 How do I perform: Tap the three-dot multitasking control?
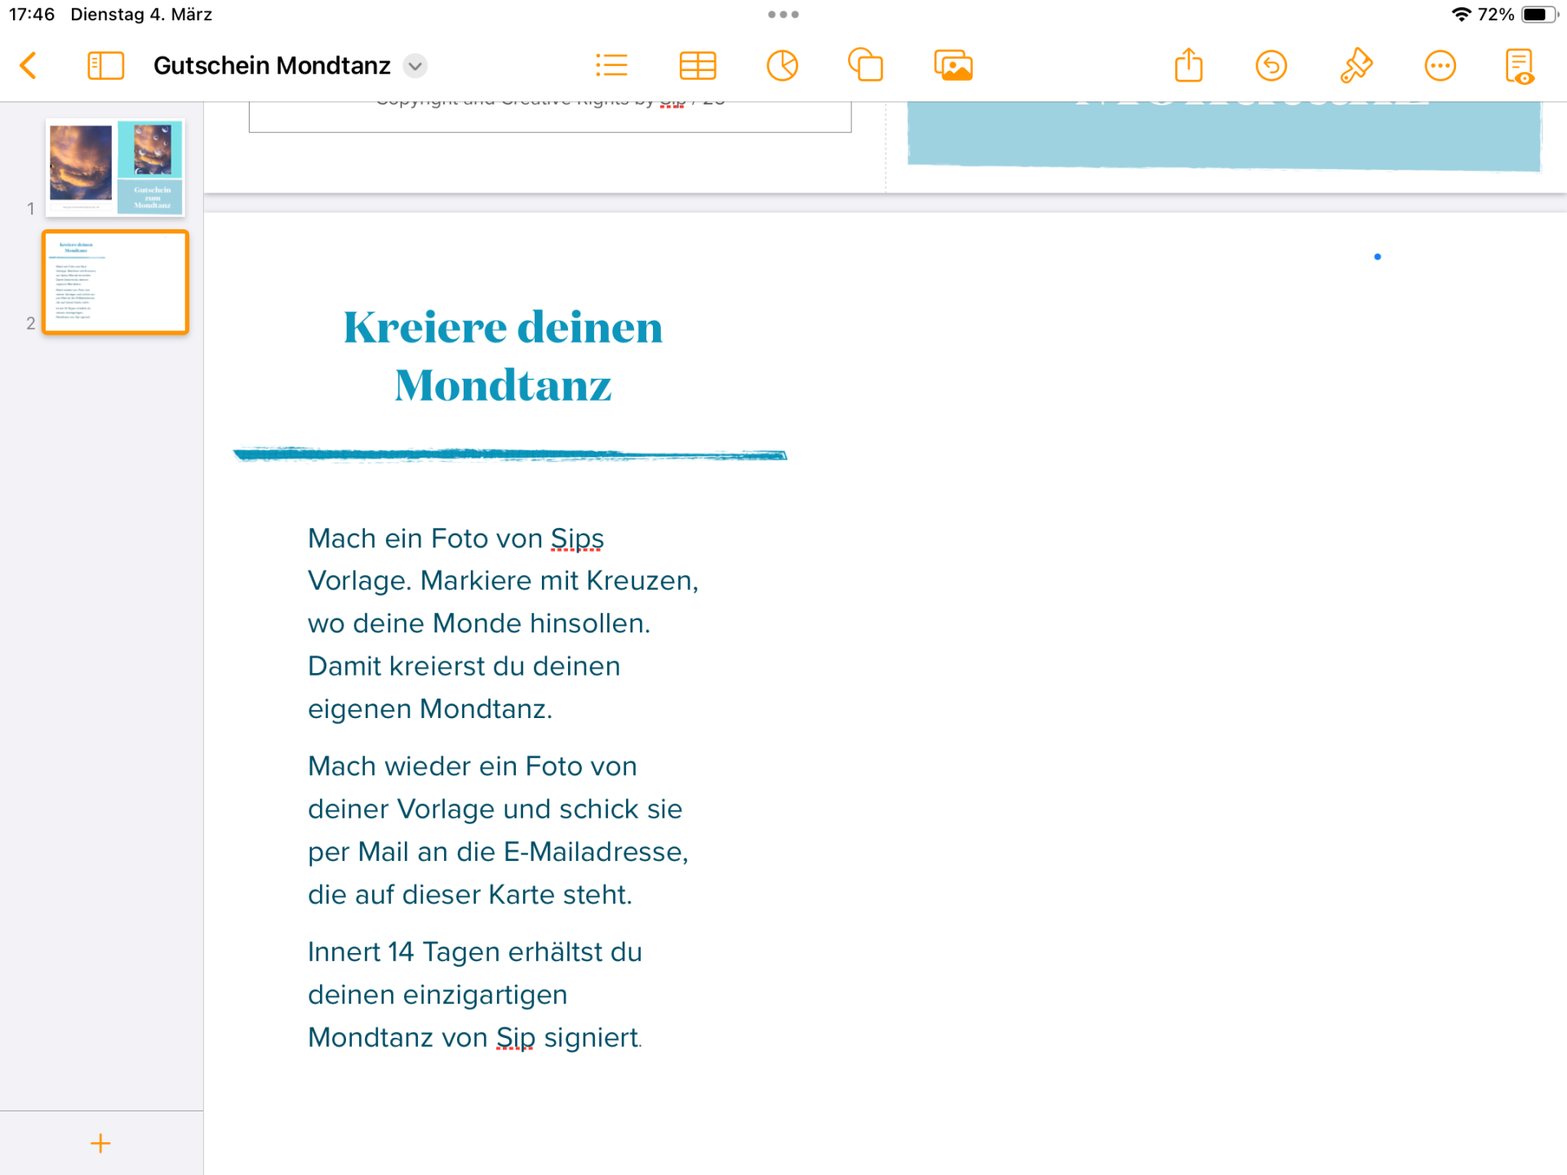(783, 14)
